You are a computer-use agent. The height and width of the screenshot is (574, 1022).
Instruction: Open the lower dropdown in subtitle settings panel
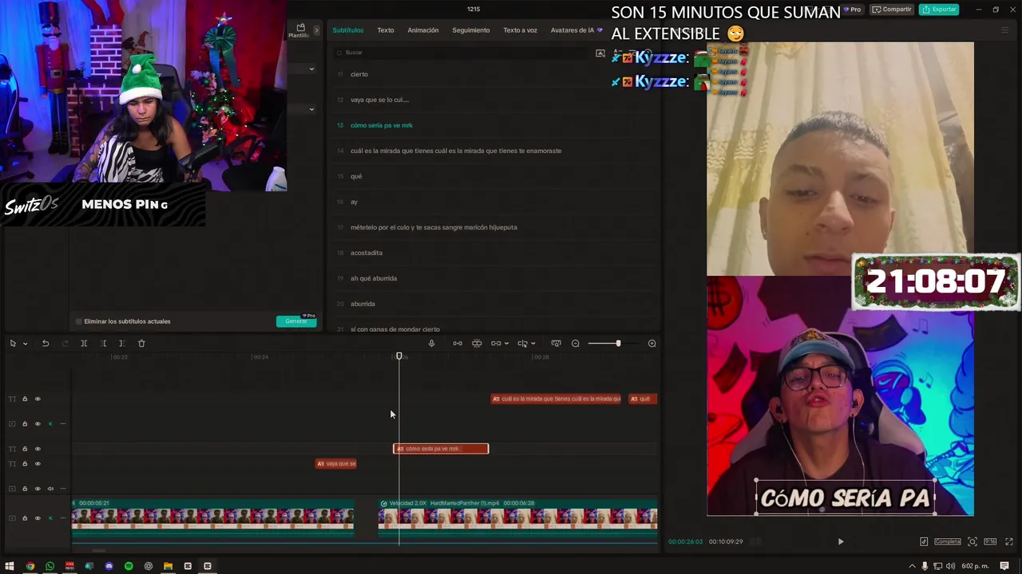[x=311, y=109]
